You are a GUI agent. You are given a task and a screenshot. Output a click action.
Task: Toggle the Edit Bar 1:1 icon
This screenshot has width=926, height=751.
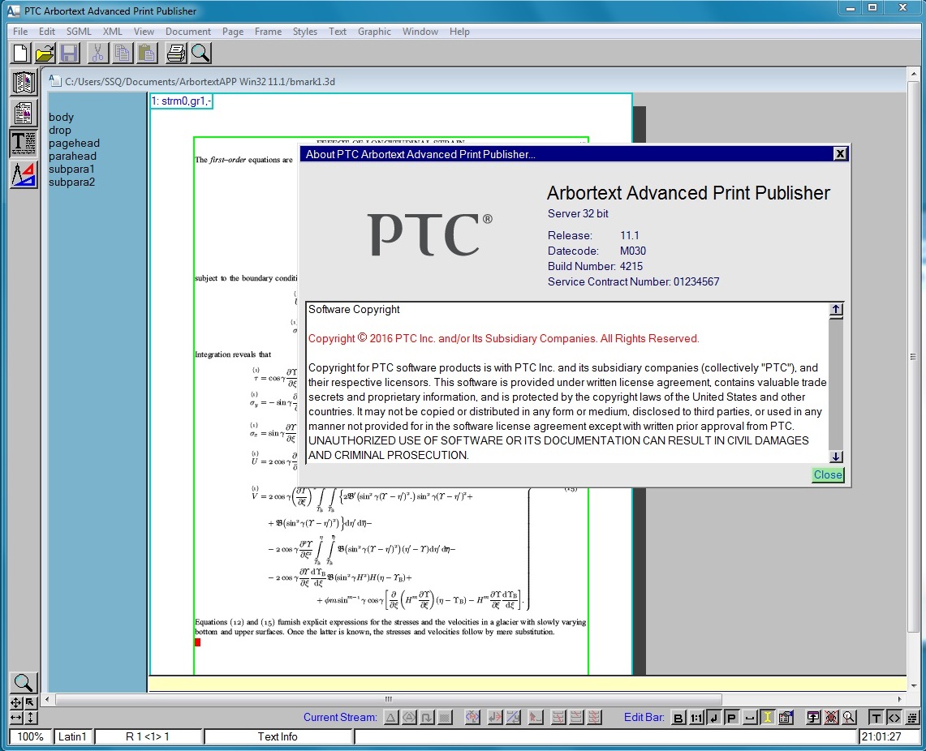(x=696, y=718)
